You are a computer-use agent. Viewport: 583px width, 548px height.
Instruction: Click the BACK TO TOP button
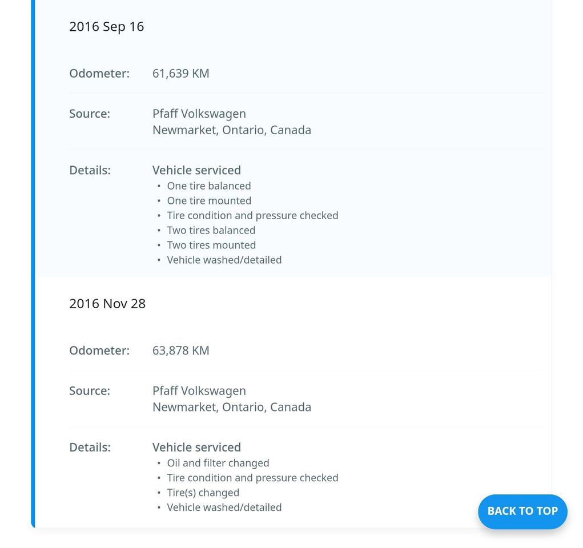pyautogui.click(x=522, y=511)
